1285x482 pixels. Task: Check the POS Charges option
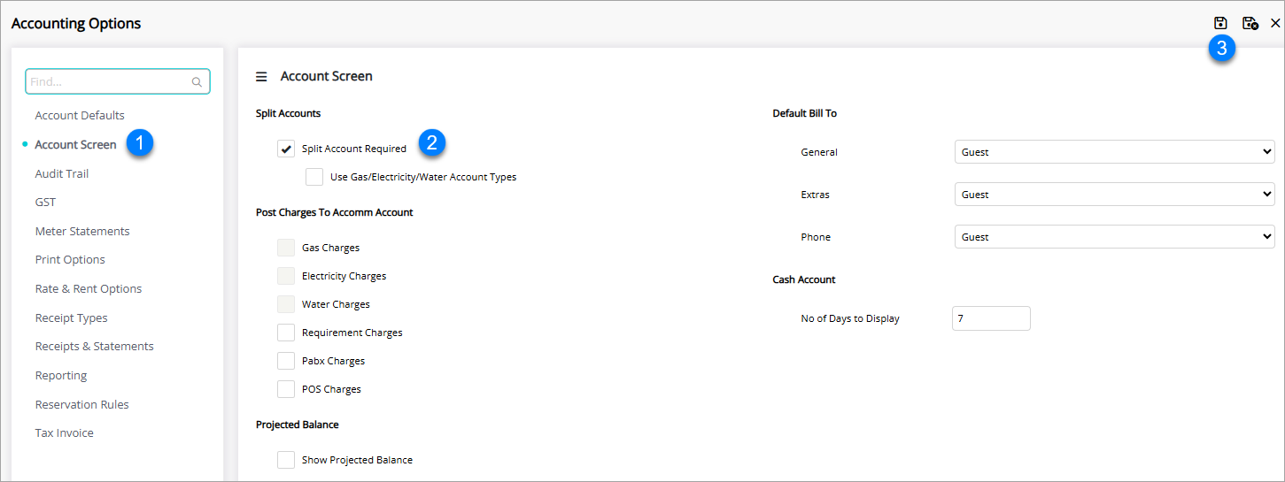coord(286,389)
